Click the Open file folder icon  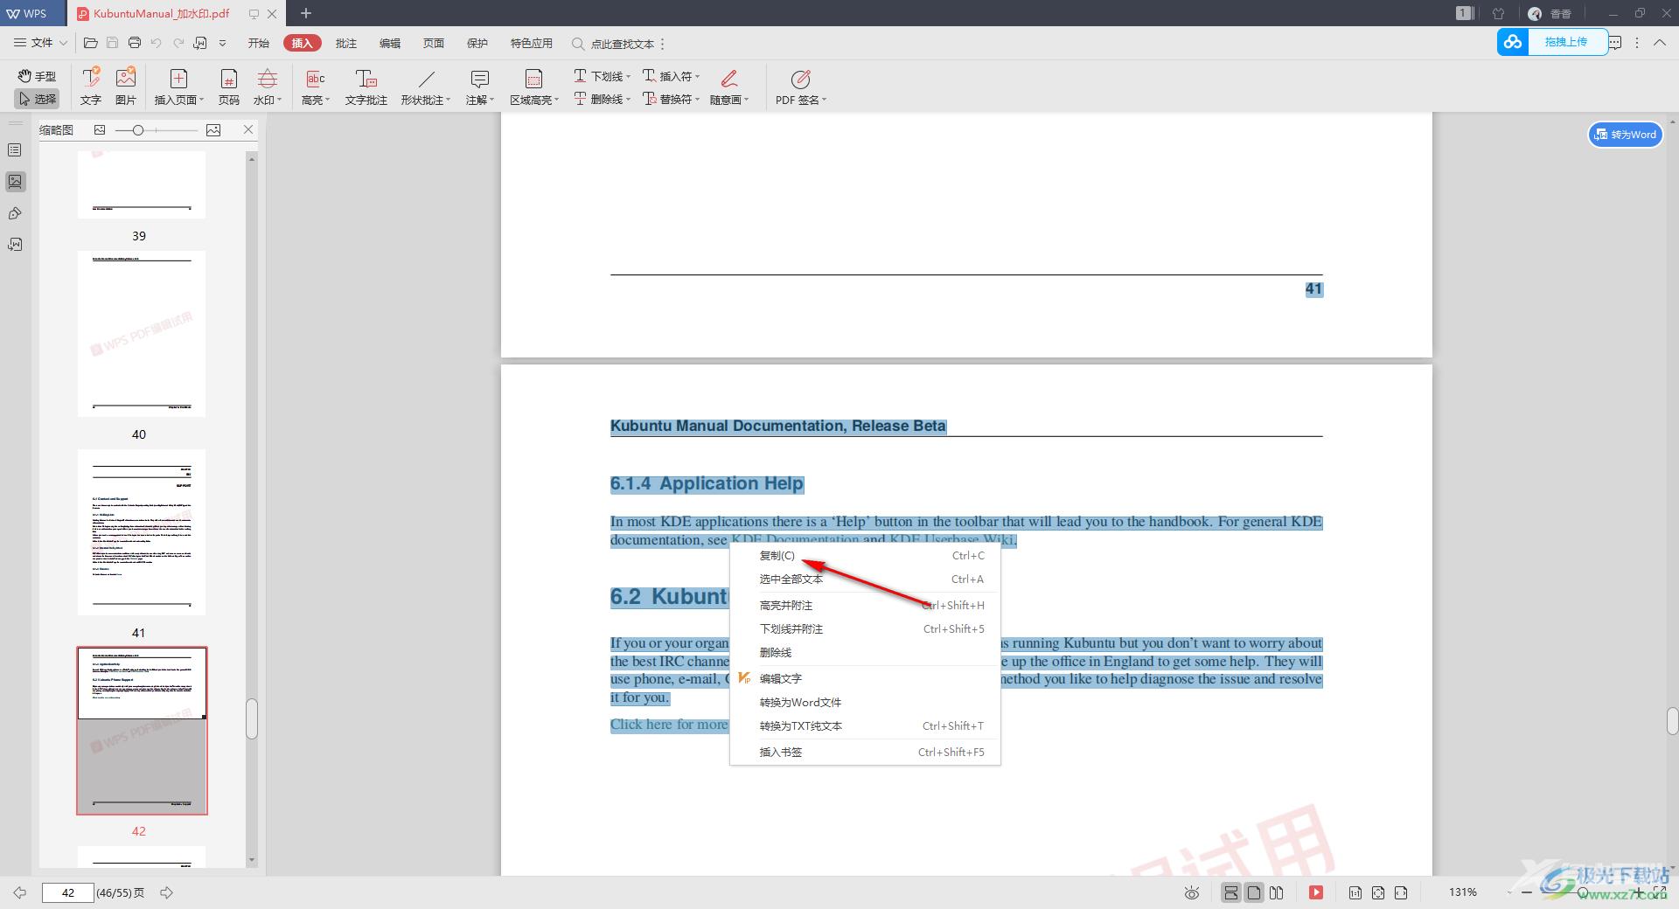tap(90, 43)
